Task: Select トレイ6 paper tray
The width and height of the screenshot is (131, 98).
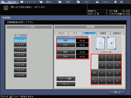Action: [x=20, y=65]
